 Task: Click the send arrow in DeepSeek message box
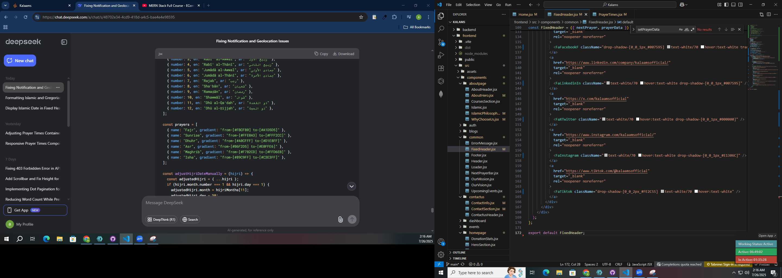pyautogui.click(x=352, y=219)
